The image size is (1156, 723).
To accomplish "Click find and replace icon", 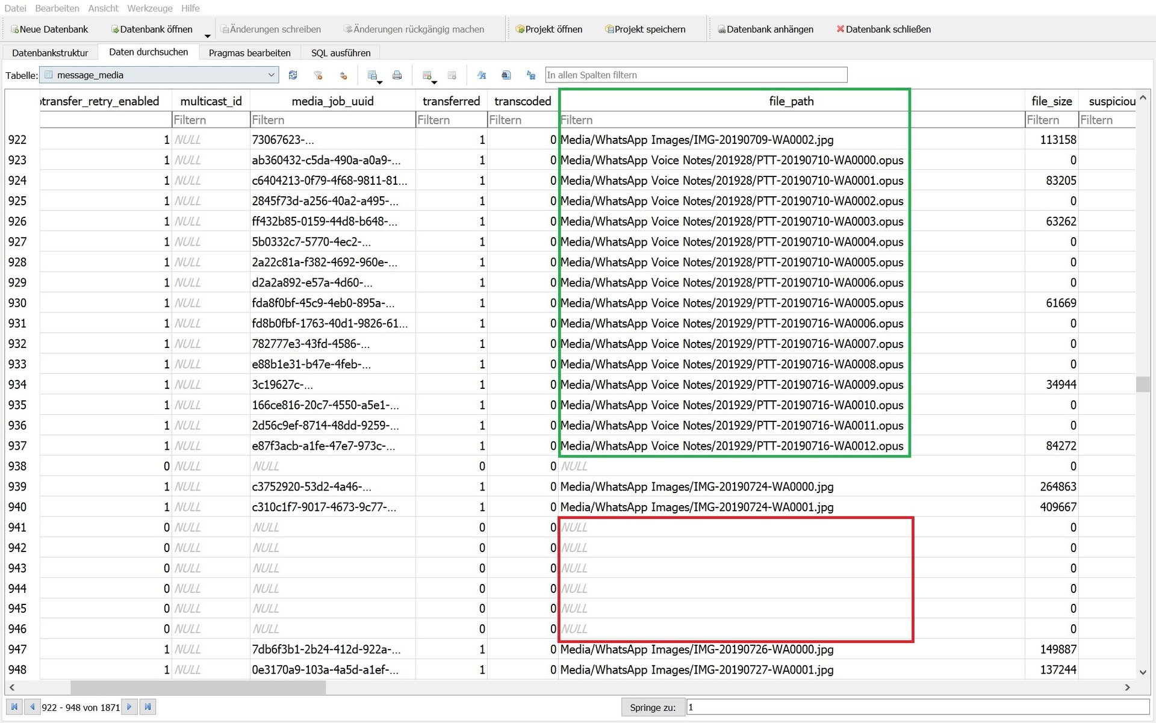I will 531,75.
